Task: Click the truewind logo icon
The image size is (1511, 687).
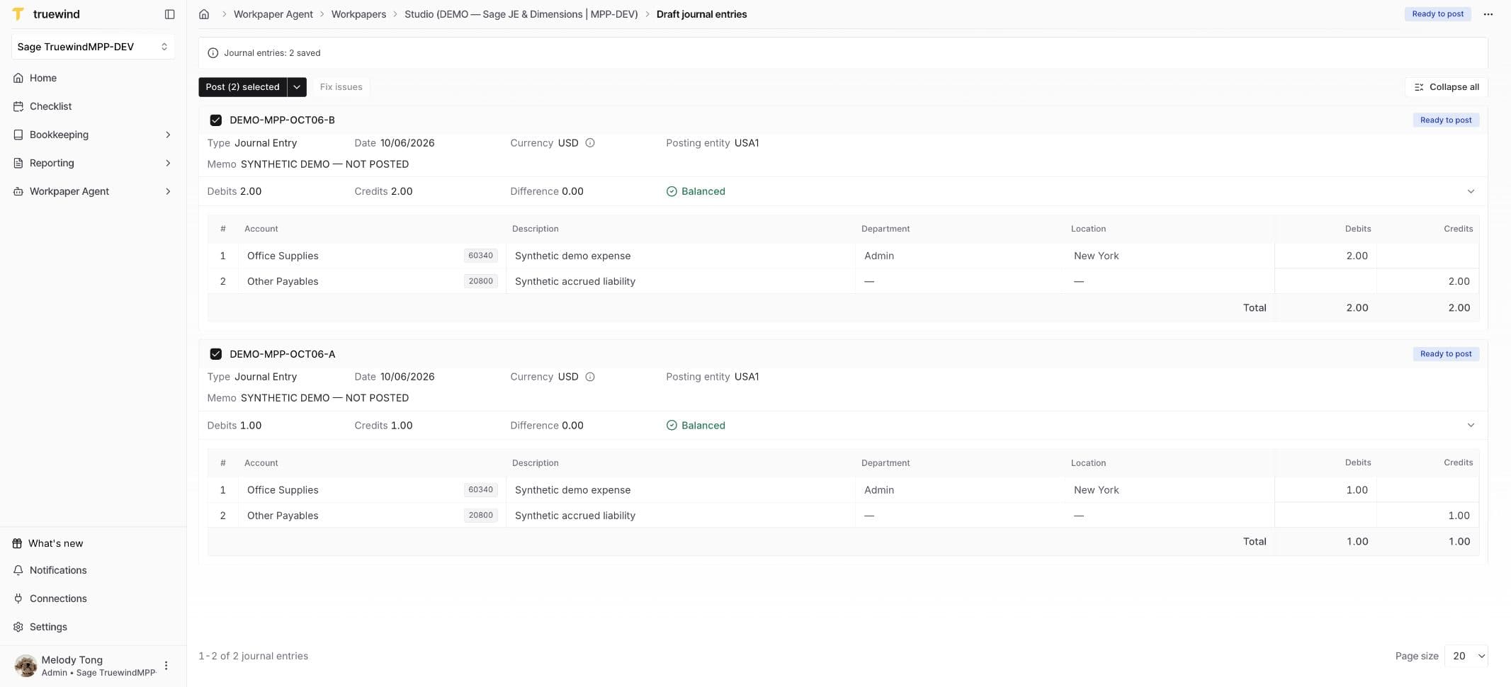Action: click(x=18, y=14)
